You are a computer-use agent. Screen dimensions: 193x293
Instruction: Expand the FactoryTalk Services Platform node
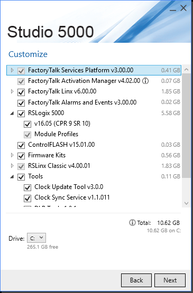12,70
